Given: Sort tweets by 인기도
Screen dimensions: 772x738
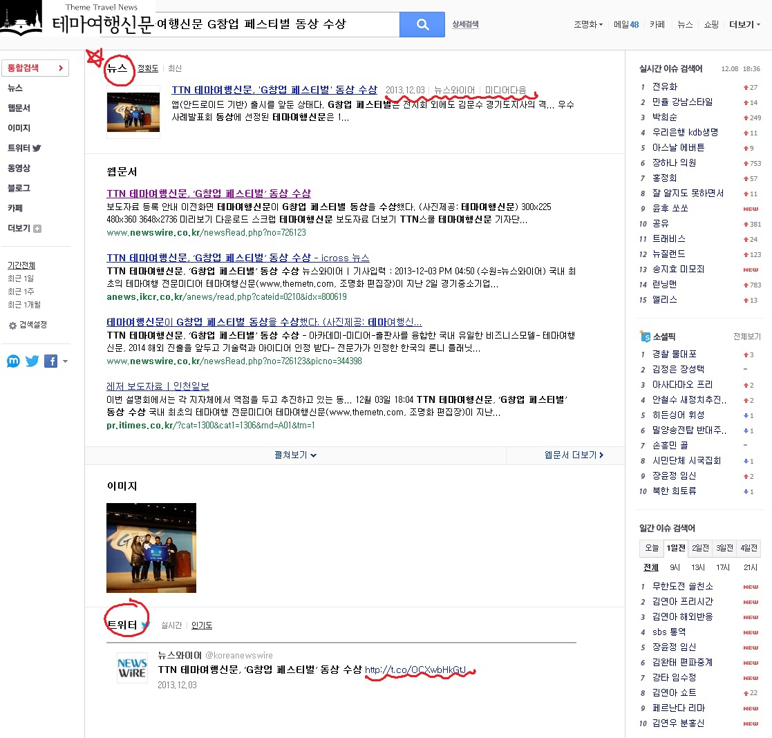Looking at the screenshot, I should tap(202, 625).
